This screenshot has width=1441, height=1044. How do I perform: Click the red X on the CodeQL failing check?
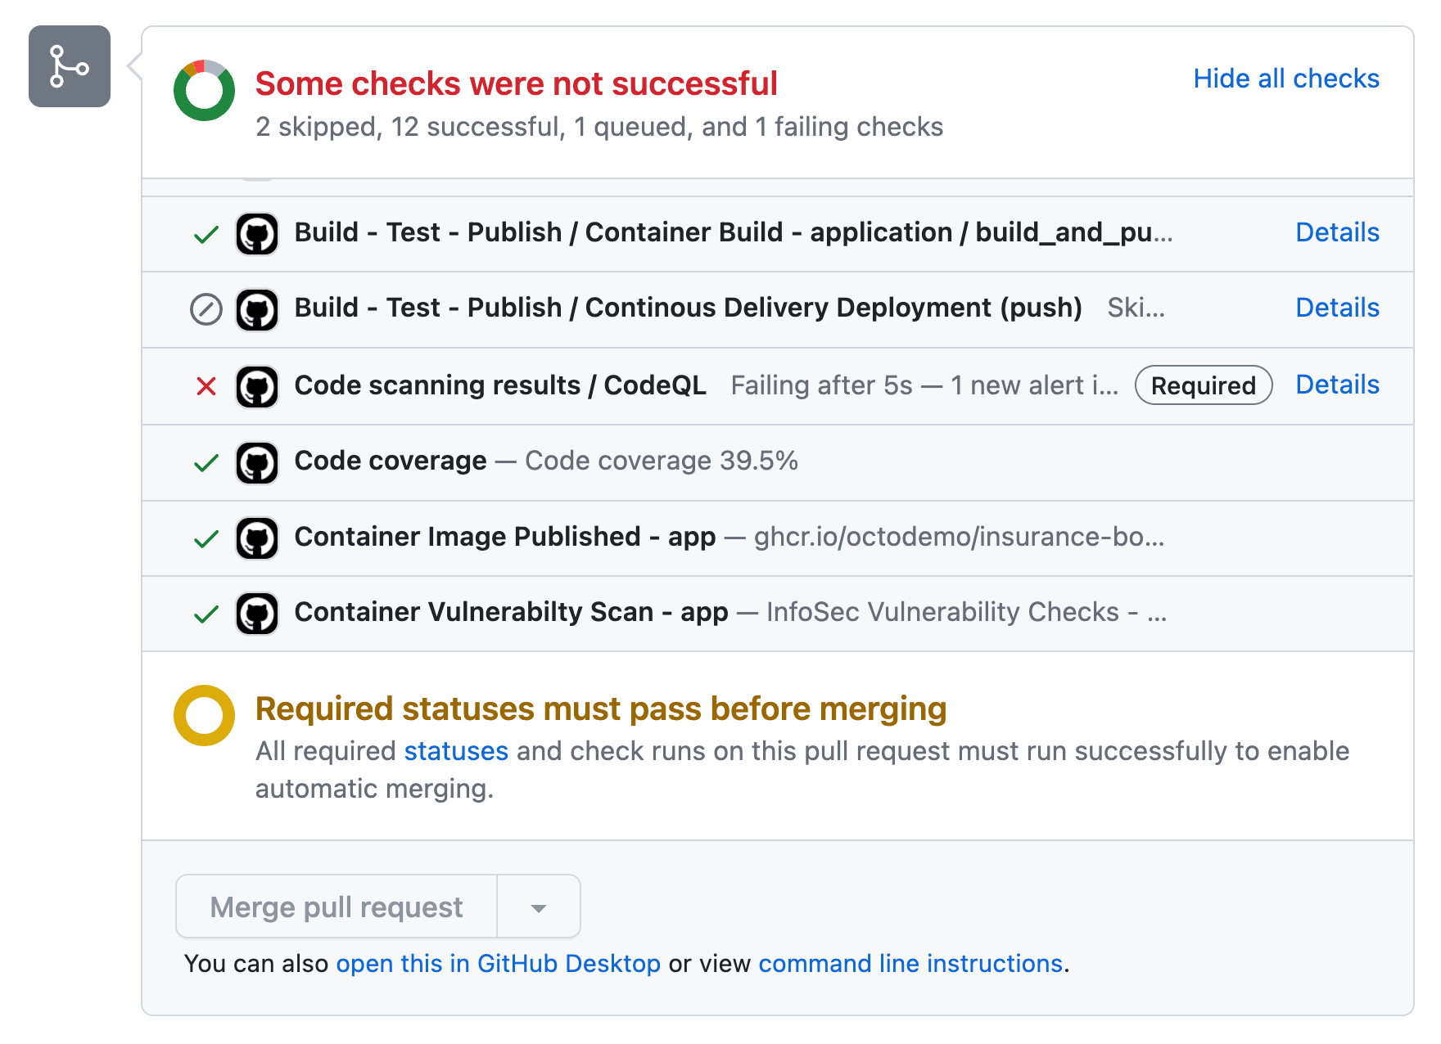(206, 385)
